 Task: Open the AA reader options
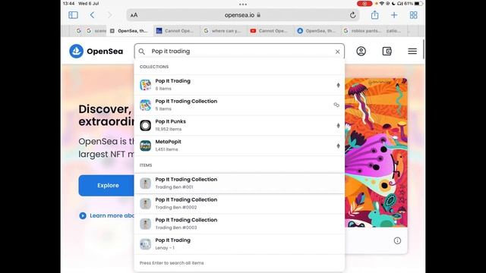coord(134,15)
